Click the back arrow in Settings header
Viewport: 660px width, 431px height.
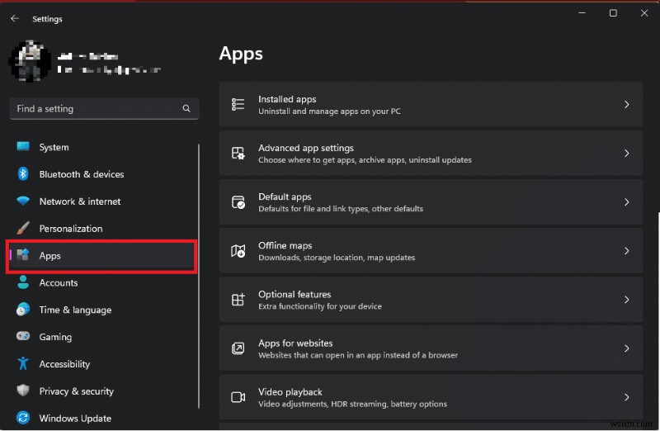point(15,18)
